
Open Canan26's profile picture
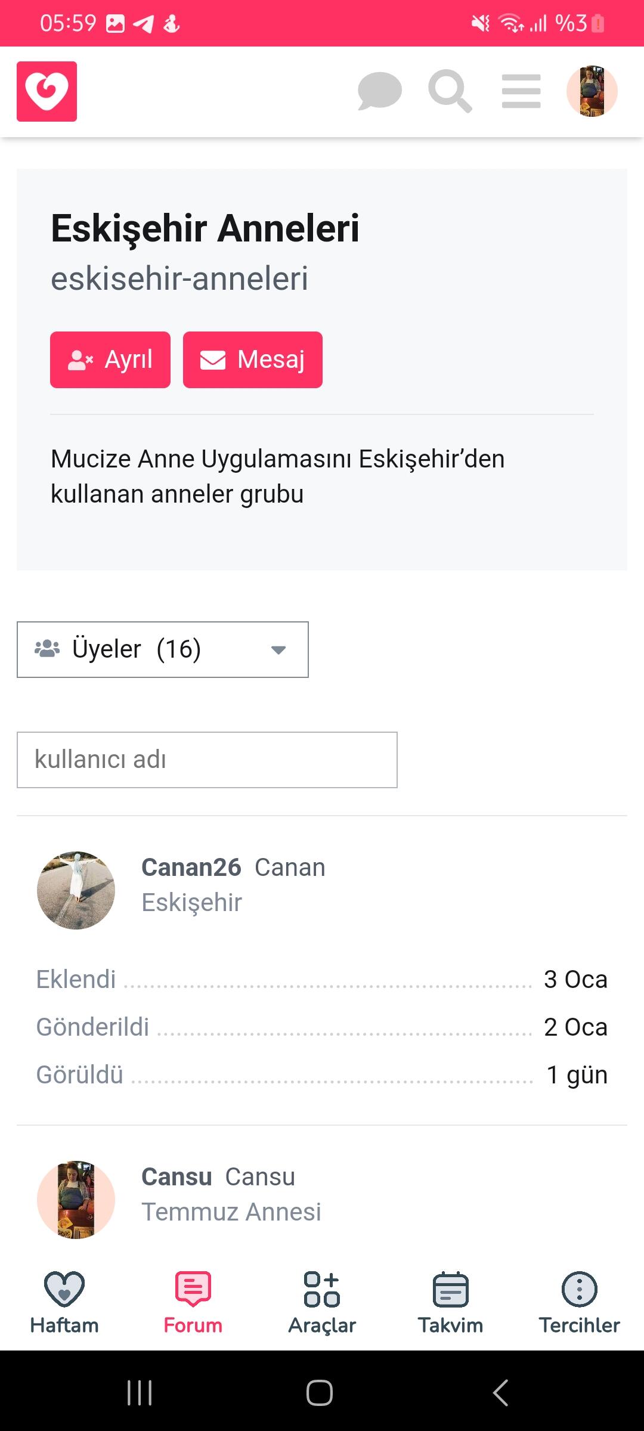tap(76, 890)
